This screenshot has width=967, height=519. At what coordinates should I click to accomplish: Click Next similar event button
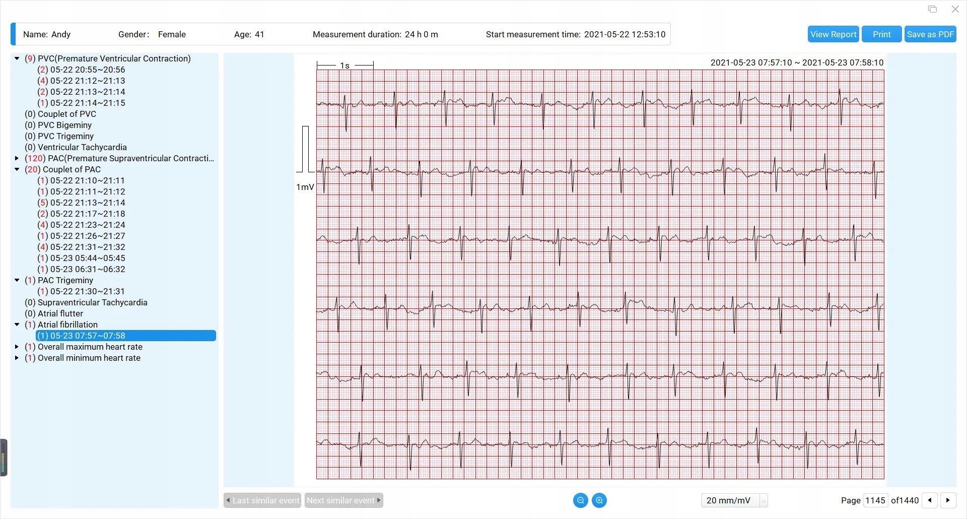point(343,500)
